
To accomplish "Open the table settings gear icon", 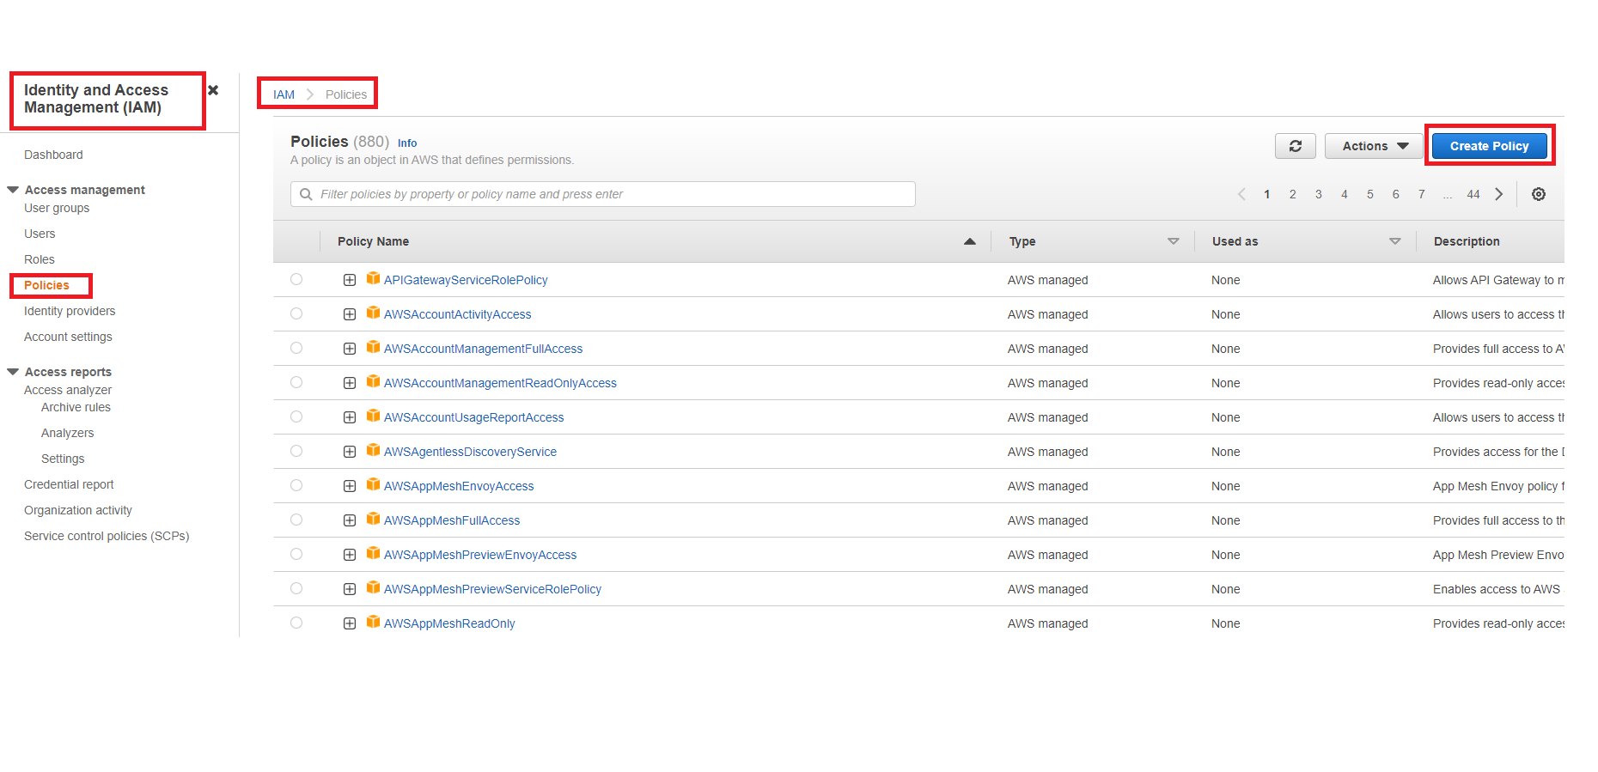I will [1539, 194].
